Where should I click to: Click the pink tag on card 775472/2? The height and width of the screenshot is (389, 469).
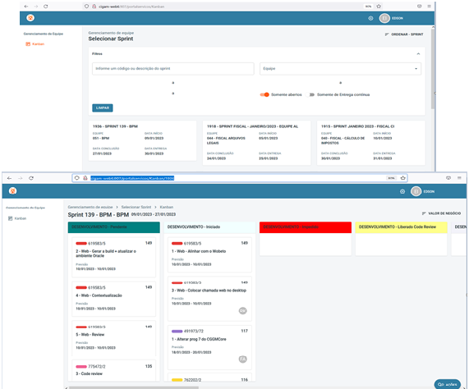(x=81, y=367)
